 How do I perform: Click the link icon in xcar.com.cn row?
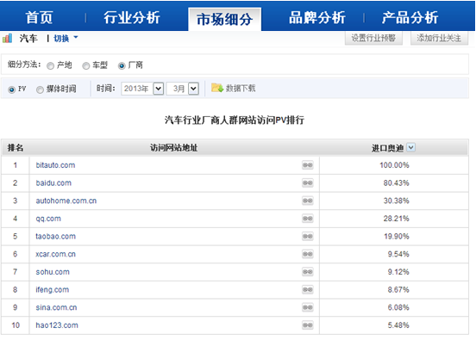point(307,254)
